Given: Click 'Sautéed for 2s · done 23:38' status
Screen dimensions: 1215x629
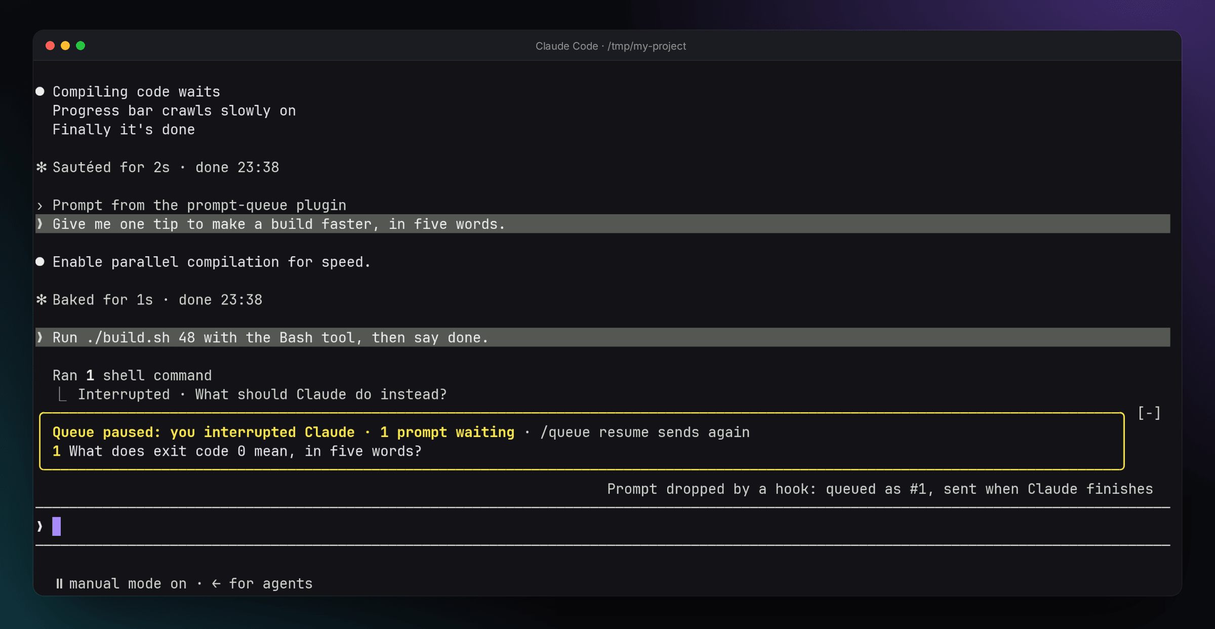Looking at the screenshot, I should (x=166, y=167).
